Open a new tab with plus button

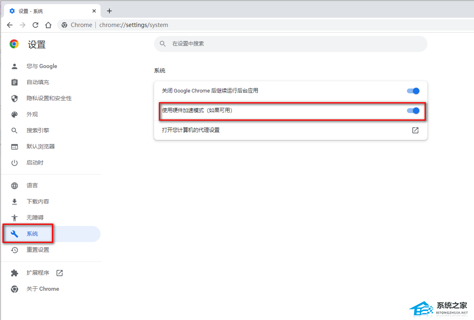(x=109, y=11)
